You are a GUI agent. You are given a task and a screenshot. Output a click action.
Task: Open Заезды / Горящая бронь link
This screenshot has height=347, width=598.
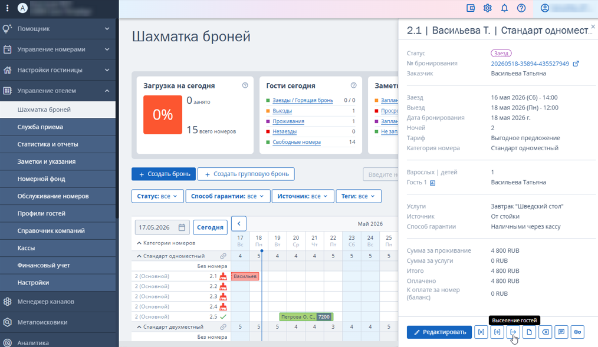coord(303,101)
